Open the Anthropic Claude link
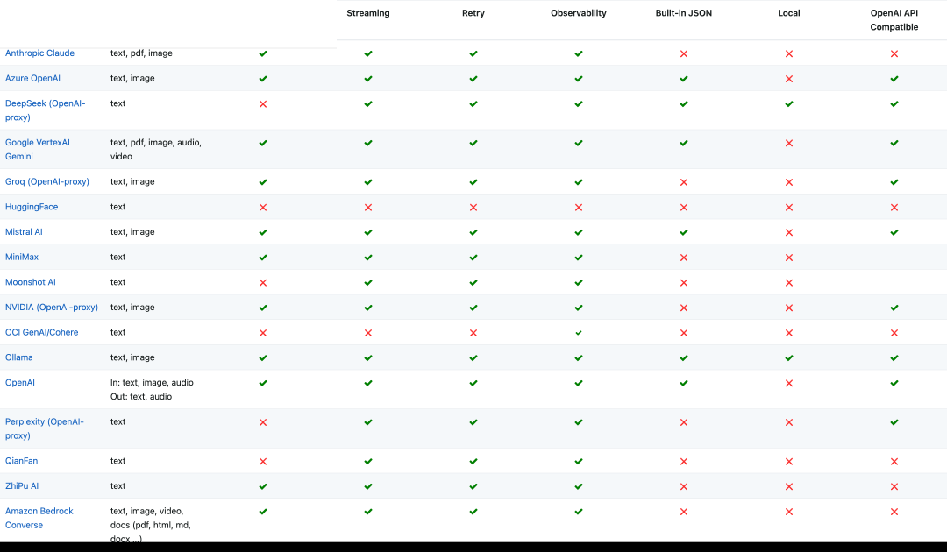This screenshot has height=552, width=947. tap(39, 53)
